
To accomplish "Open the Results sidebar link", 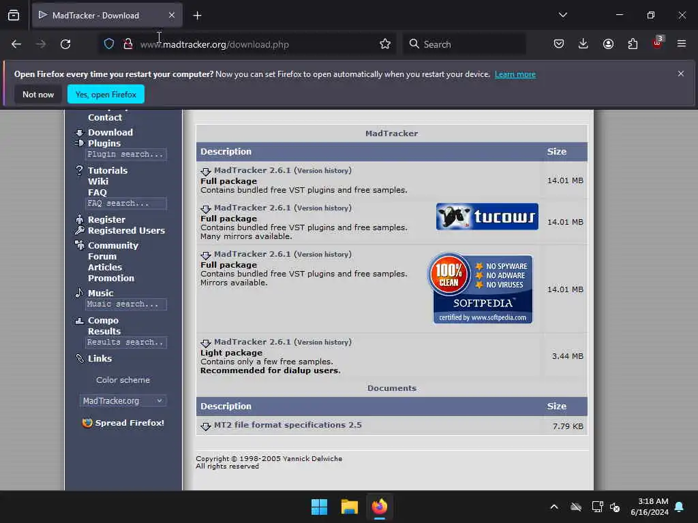I will (104, 332).
